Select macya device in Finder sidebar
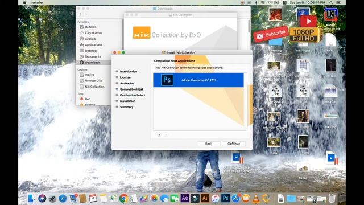This screenshot has height=205, width=364. tap(89, 75)
